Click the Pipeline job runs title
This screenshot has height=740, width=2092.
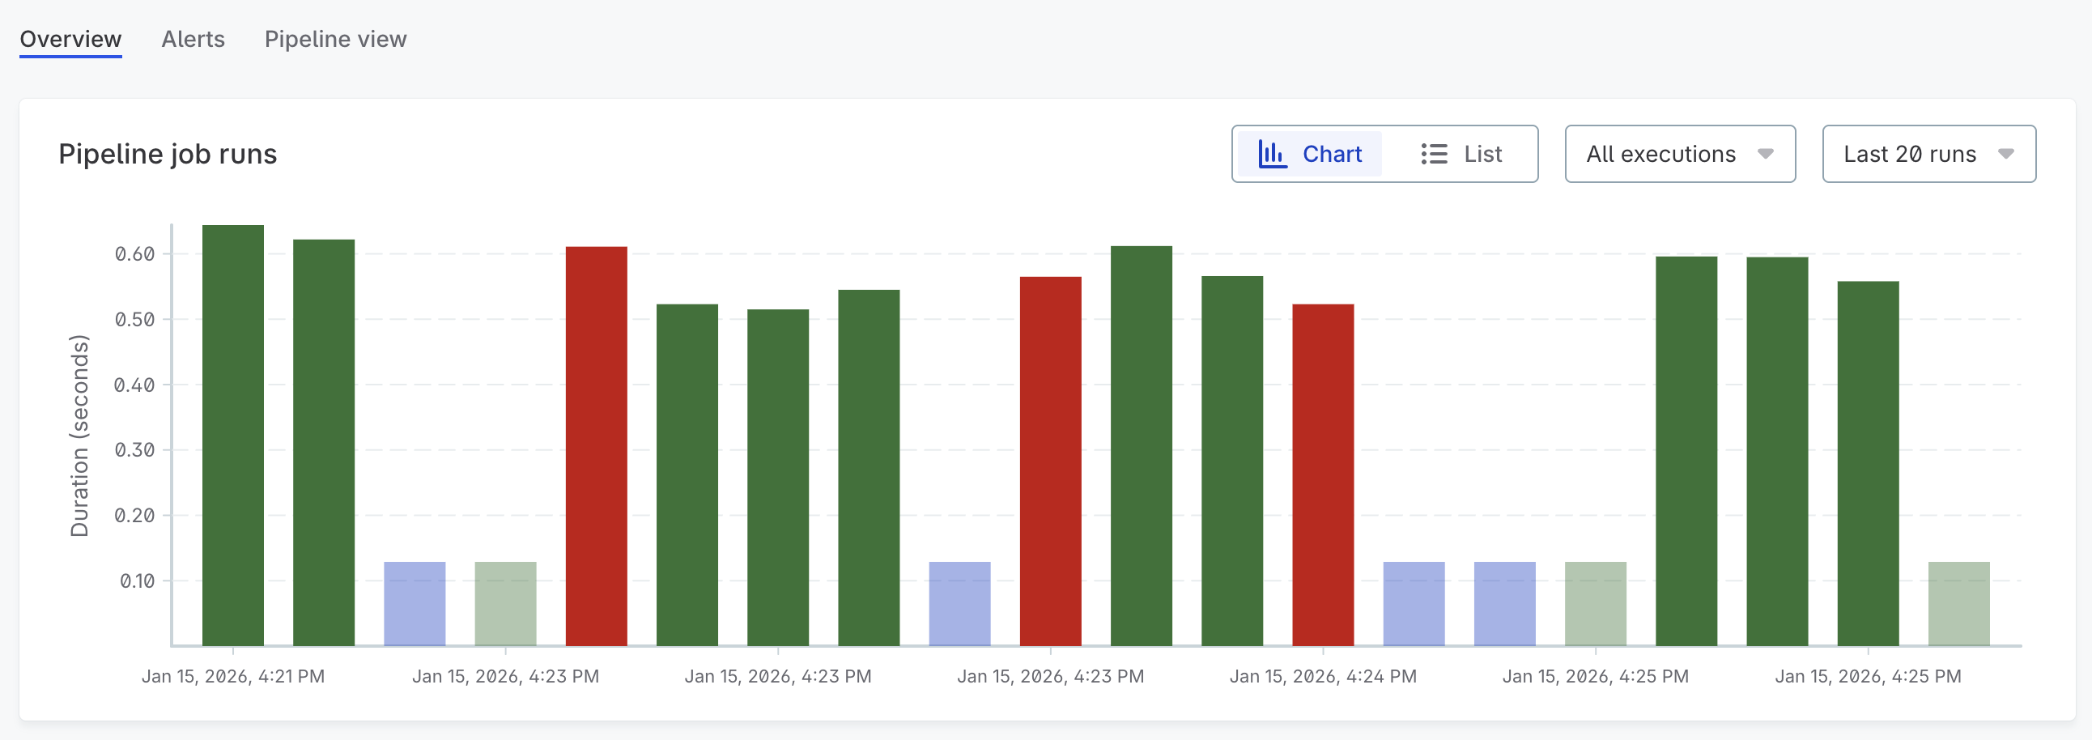(x=168, y=154)
